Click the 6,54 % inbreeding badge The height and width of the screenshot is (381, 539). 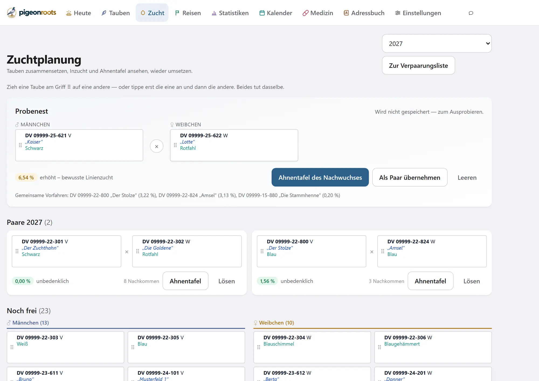pyautogui.click(x=26, y=178)
